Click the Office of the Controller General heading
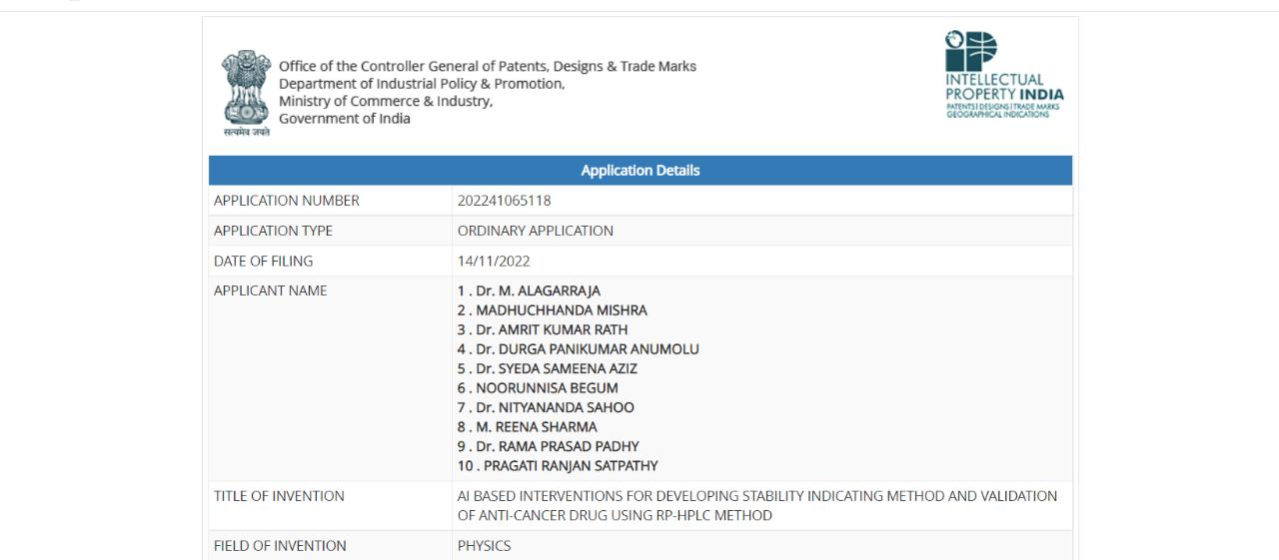The width and height of the screenshot is (1279, 560). [488, 67]
